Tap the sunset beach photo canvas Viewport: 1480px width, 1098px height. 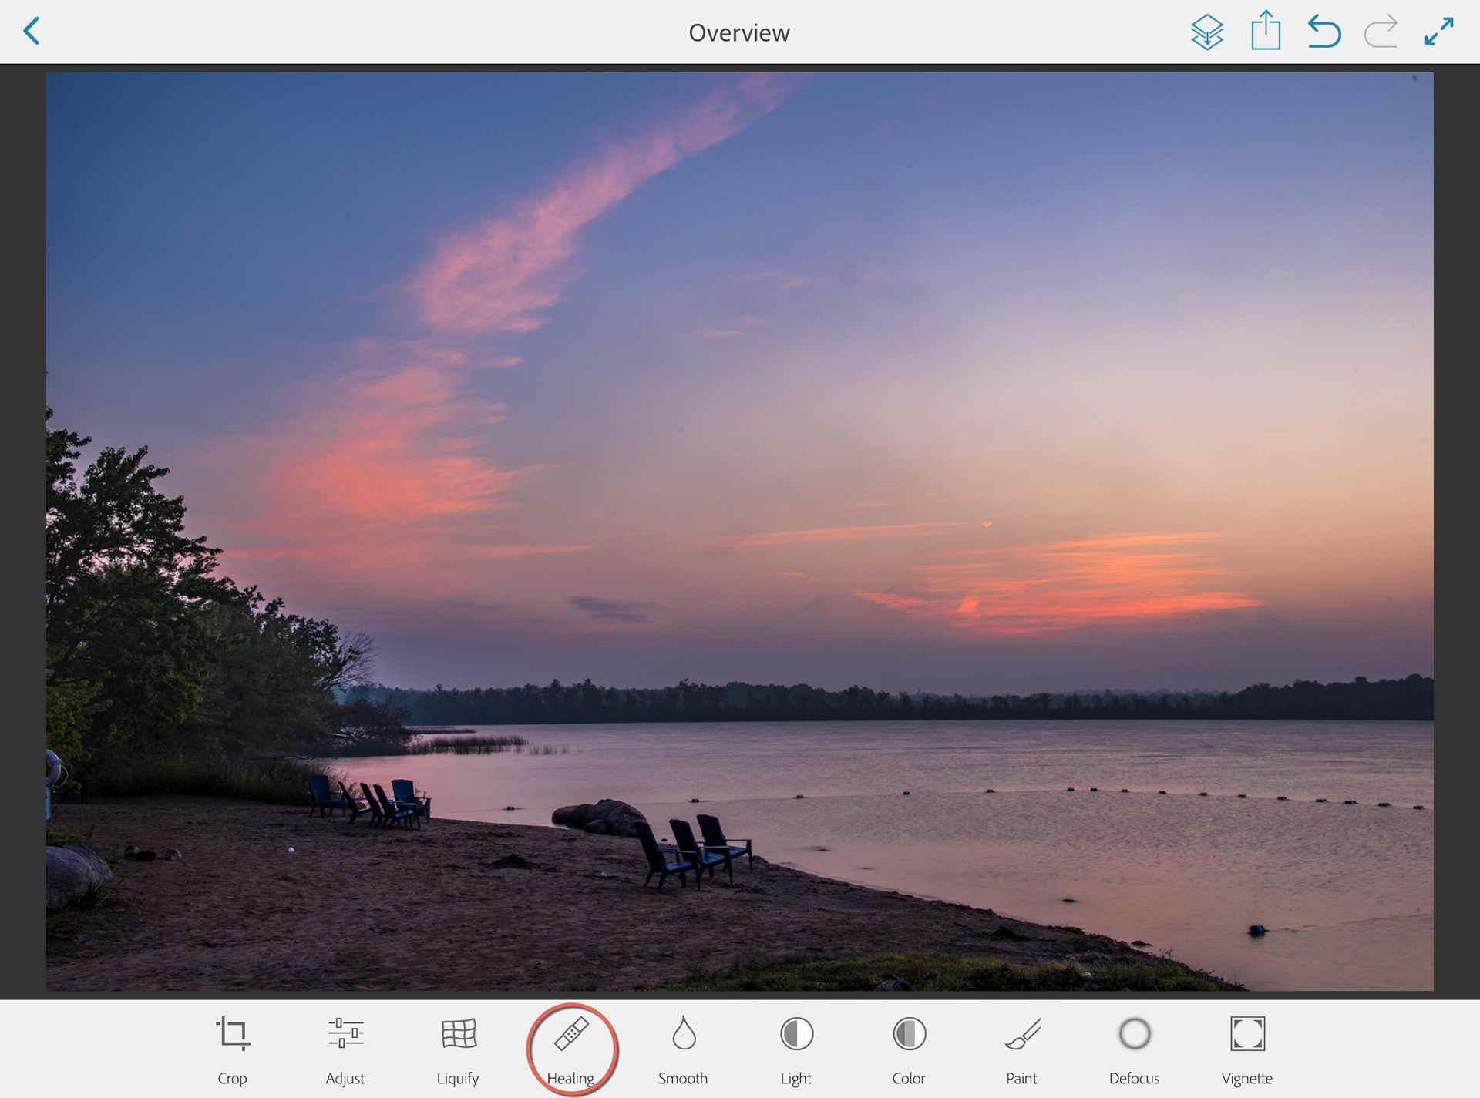[740, 532]
